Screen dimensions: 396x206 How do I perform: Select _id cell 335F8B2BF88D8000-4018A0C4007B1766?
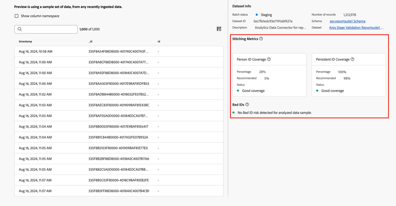coord(119,159)
